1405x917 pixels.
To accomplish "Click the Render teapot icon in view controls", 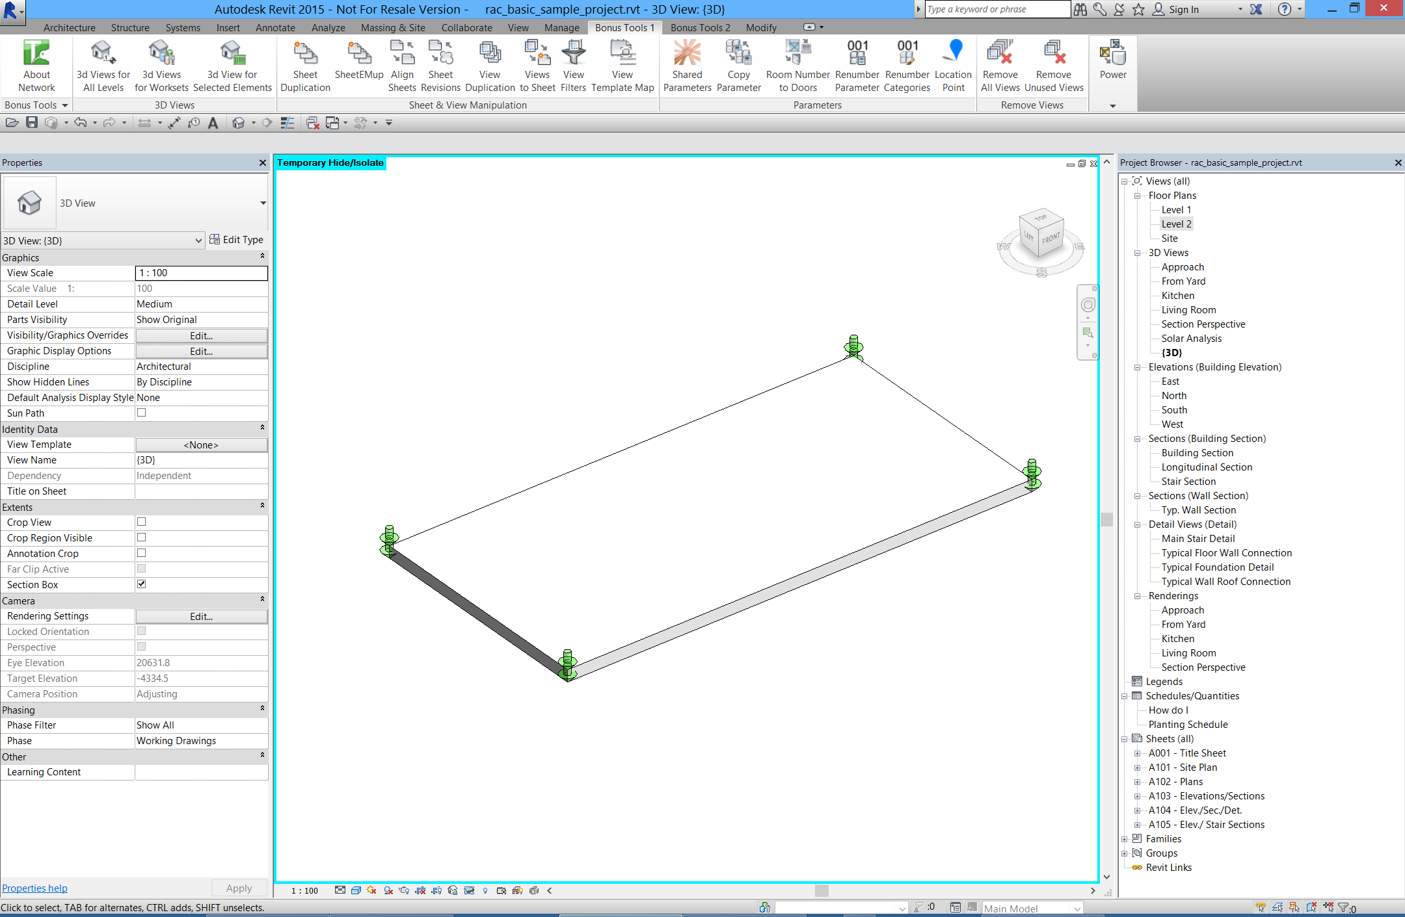I will pyautogui.click(x=404, y=891).
